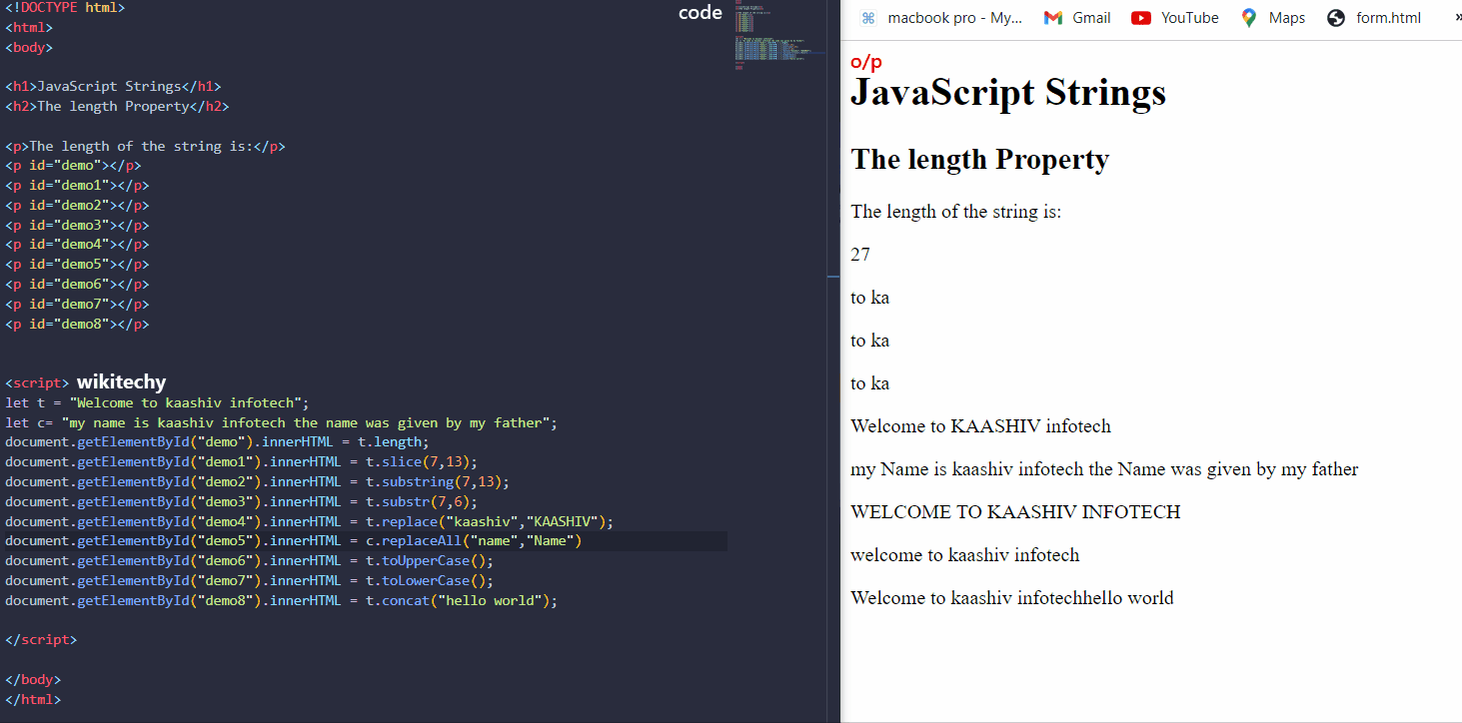Click the DOCTYPE html declaration line
The width and height of the screenshot is (1462, 723).
(64, 7)
